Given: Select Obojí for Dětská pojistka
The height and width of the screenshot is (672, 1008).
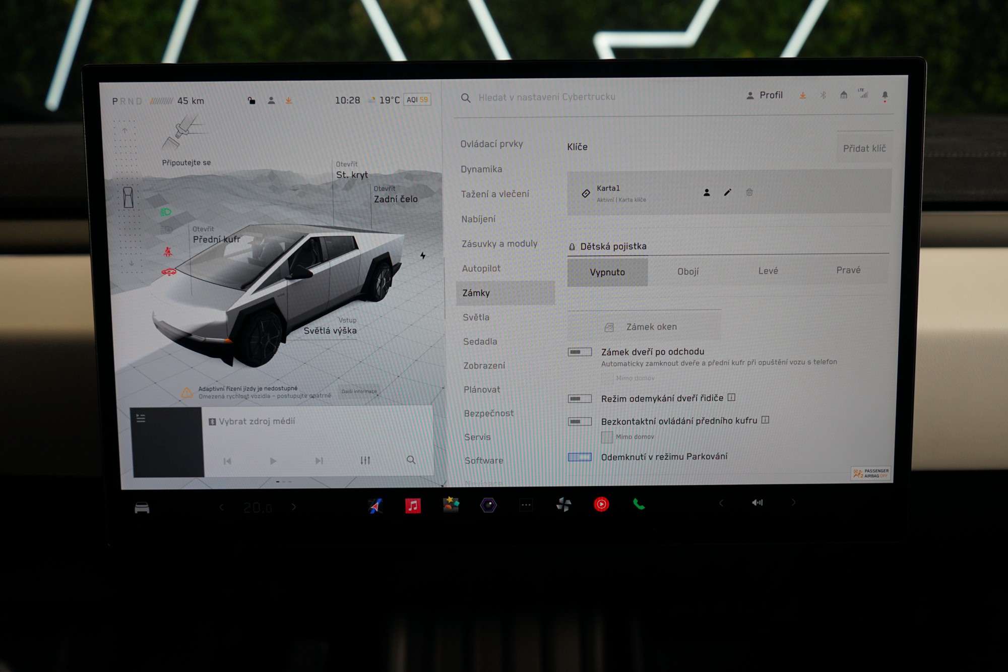Looking at the screenshot, I should pos(688,271).
